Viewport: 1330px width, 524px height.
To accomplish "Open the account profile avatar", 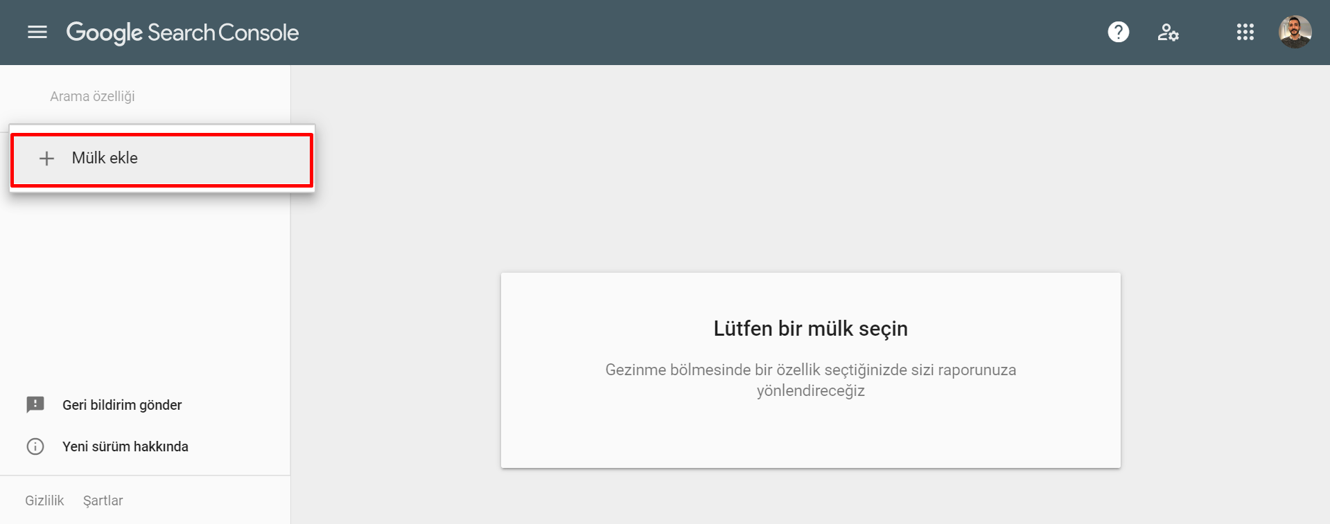I will click(x=1295, y=32).
